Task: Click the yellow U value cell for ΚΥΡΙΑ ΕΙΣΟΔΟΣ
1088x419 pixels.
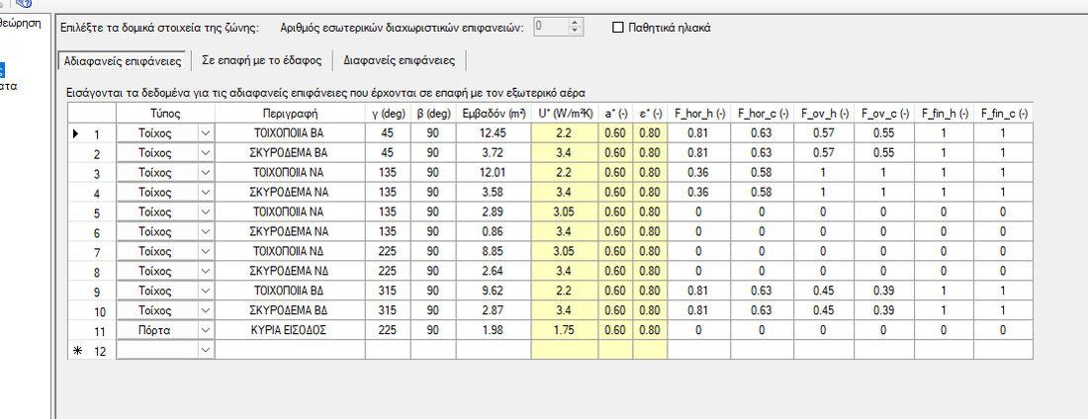Action: (x=564, y=329)
